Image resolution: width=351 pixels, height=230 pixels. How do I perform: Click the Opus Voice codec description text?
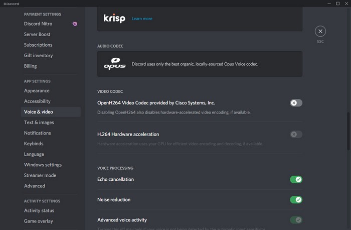point(195,64)
